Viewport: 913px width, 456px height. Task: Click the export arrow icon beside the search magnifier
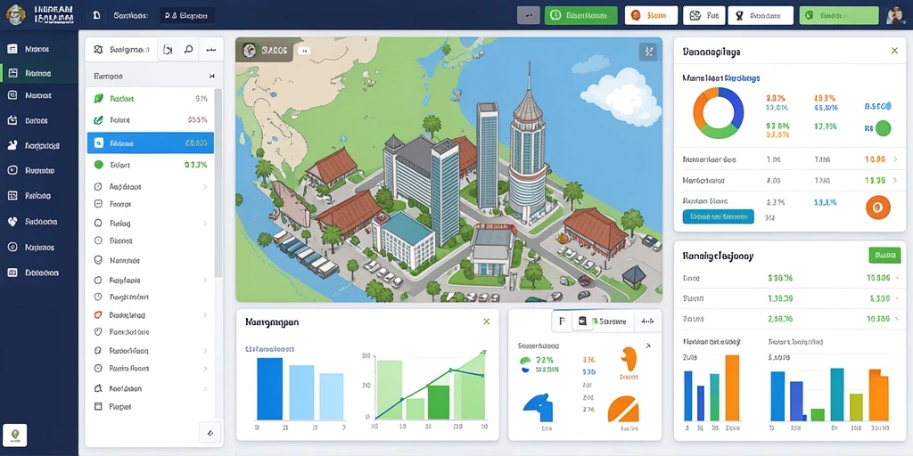tap(168, 50)
